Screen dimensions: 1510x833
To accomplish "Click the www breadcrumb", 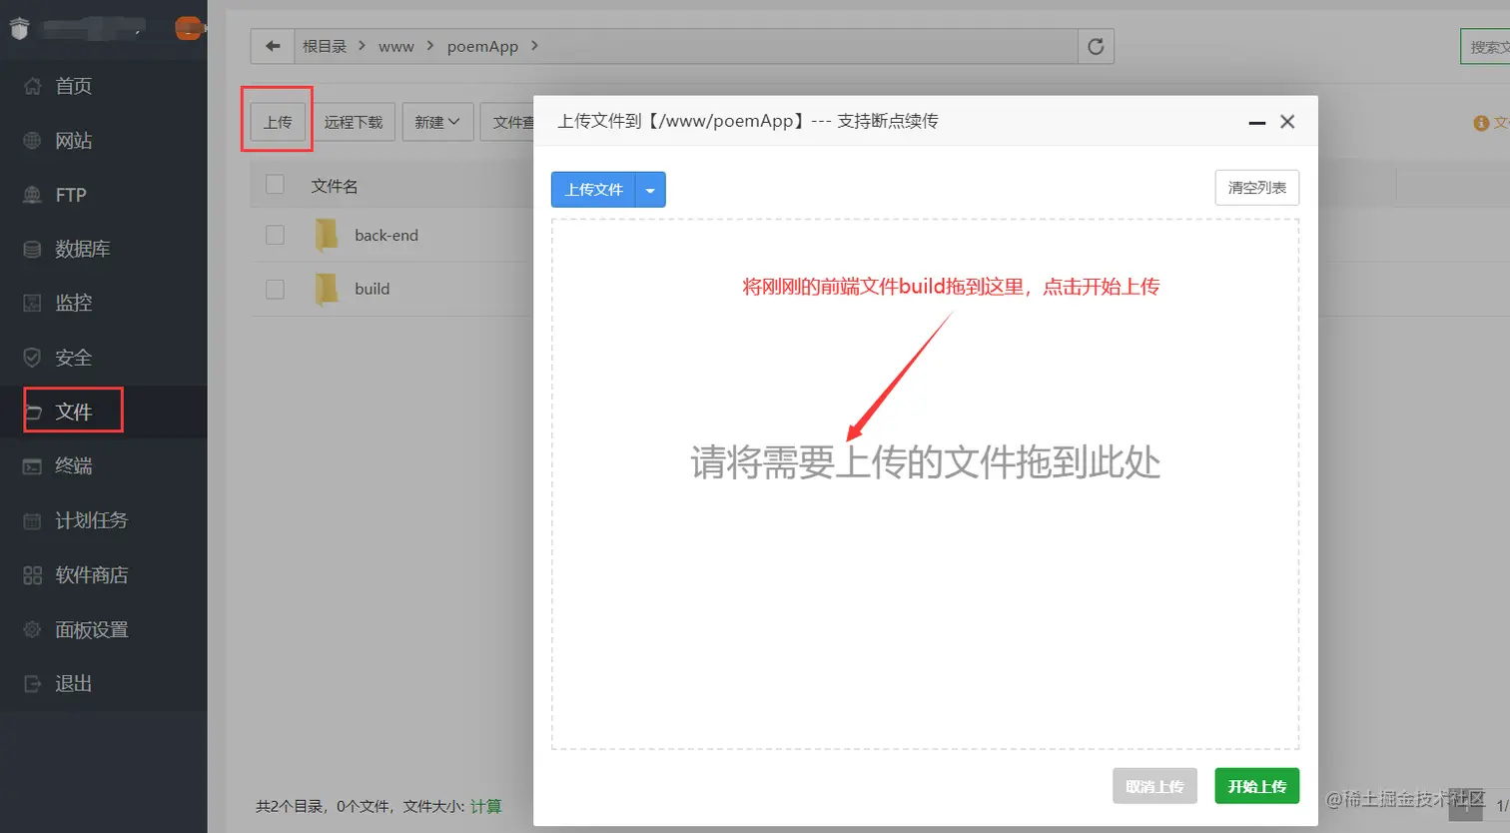I will pos(396,46).
